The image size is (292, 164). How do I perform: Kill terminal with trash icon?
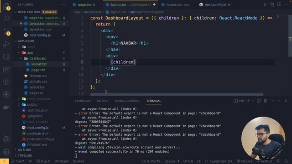point(265,101)
